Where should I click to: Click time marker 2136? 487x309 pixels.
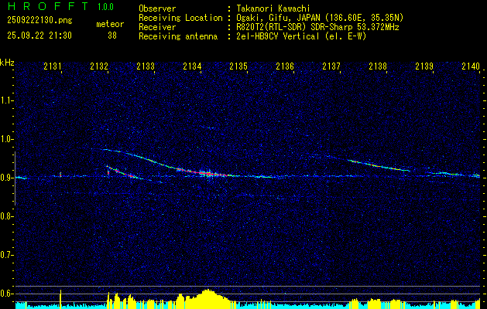click(x=285, y=66)
